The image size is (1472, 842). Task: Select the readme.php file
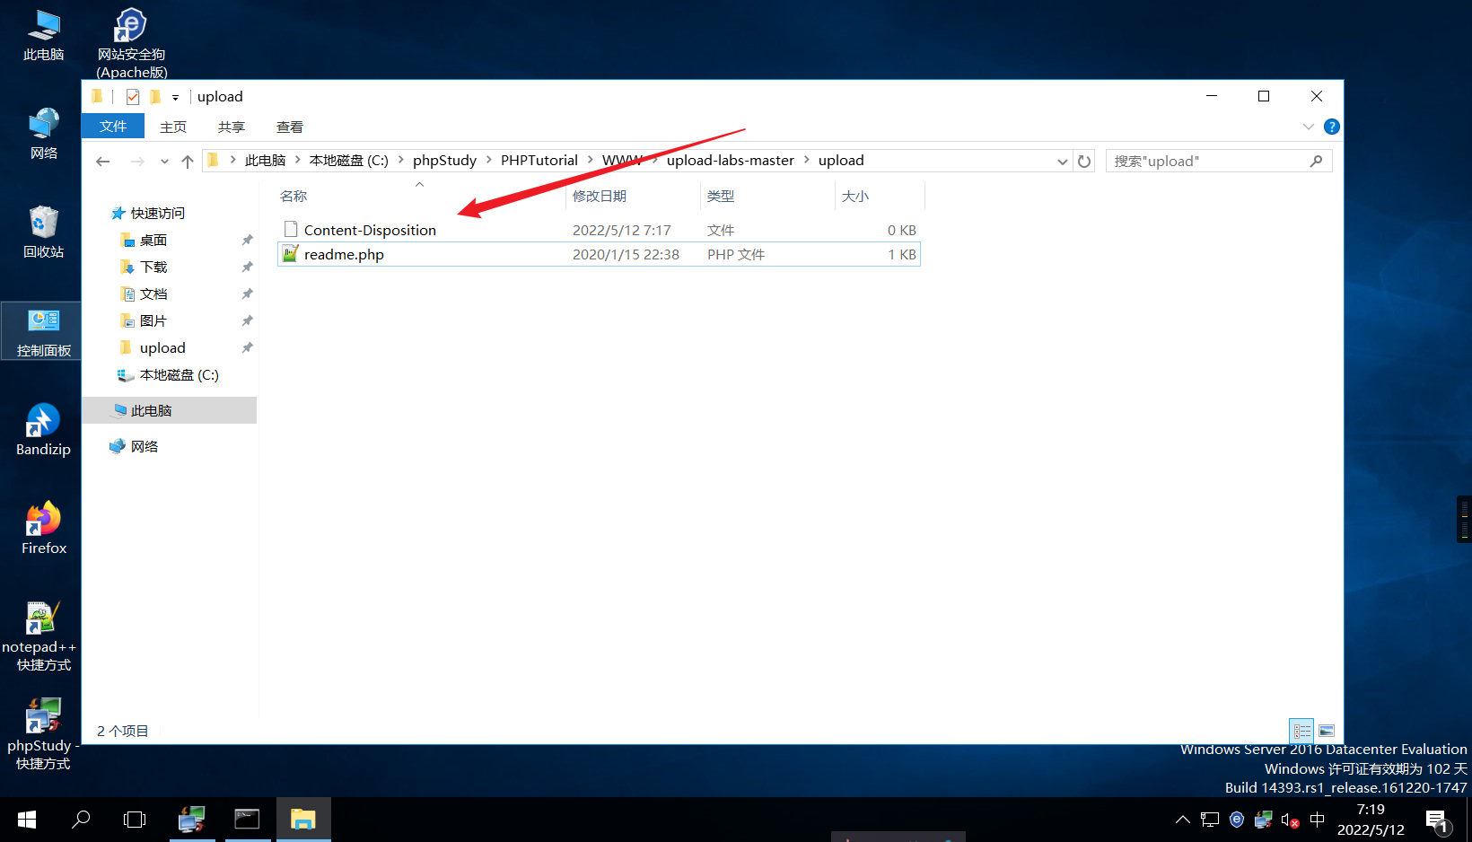600,255
